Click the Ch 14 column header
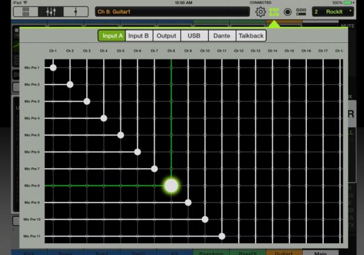 click(273, 51)
